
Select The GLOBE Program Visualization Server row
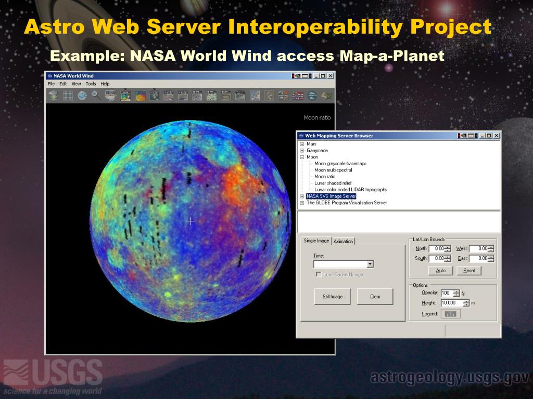coord(347,203)
